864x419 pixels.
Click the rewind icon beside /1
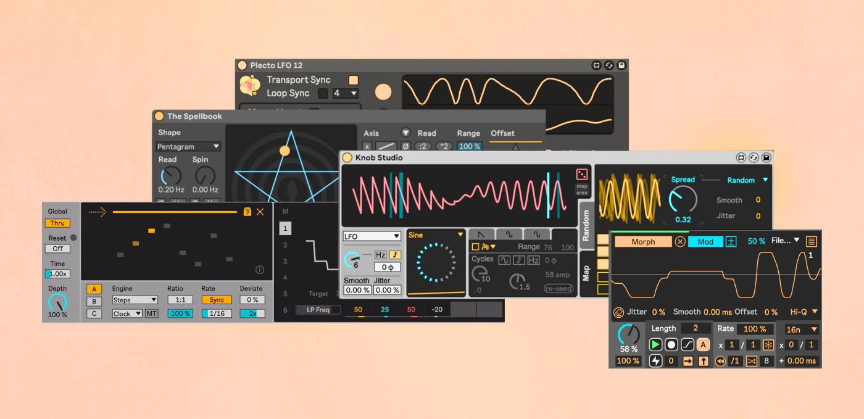pyautogui.click(x=720, y=361)
